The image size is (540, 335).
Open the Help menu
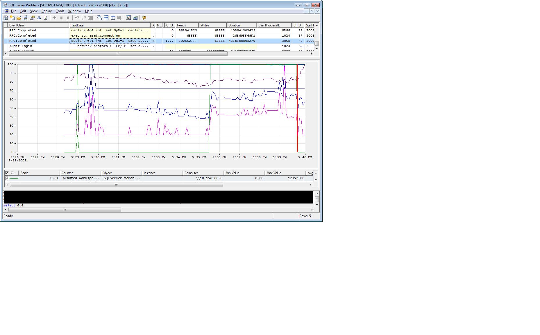point(89,11)
